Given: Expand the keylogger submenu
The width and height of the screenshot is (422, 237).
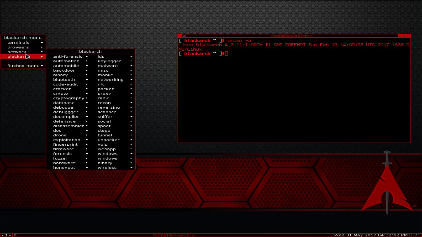Looking at the screenshot, I should tap(109, 61).
